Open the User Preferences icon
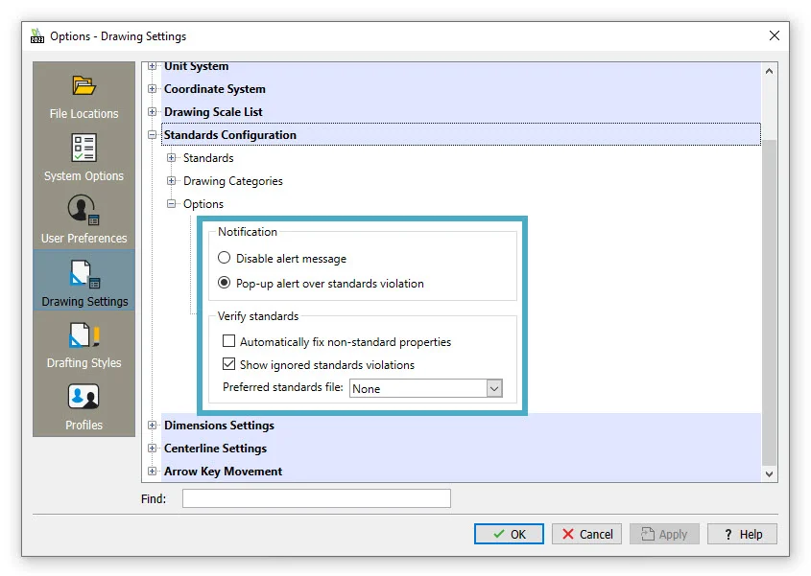The width and height of the screenshot is (811, 576). 83,211
